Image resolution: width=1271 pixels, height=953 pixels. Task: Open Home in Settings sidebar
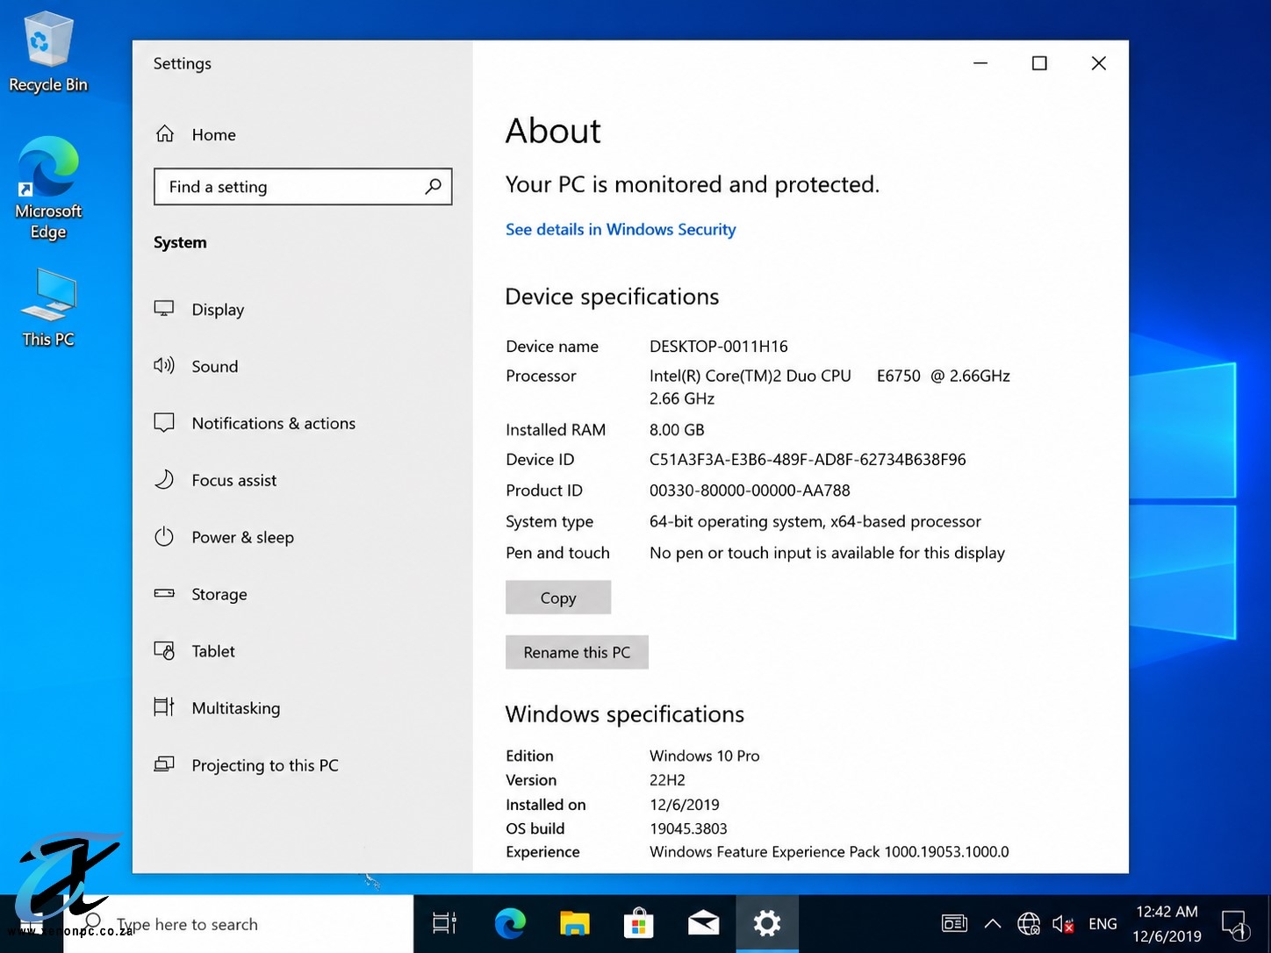pos(196,134)
